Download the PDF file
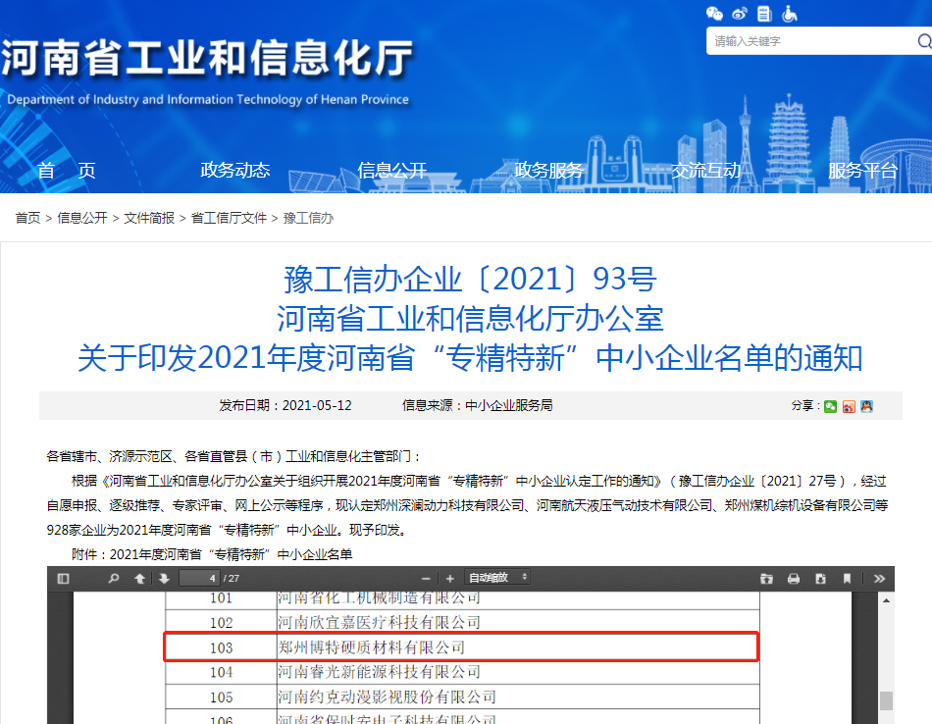The height and width of the screenshot is (724, 932). pyautogui.click(x=820, y=579)
